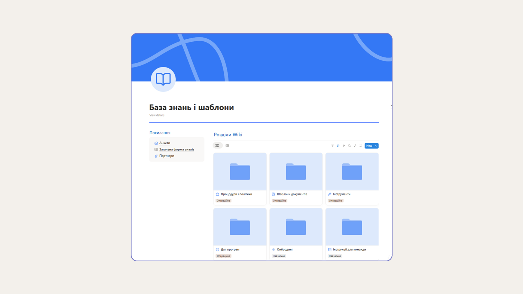Click the Інструменти wrench icon

pyautogui.click(x=330, y=194)
